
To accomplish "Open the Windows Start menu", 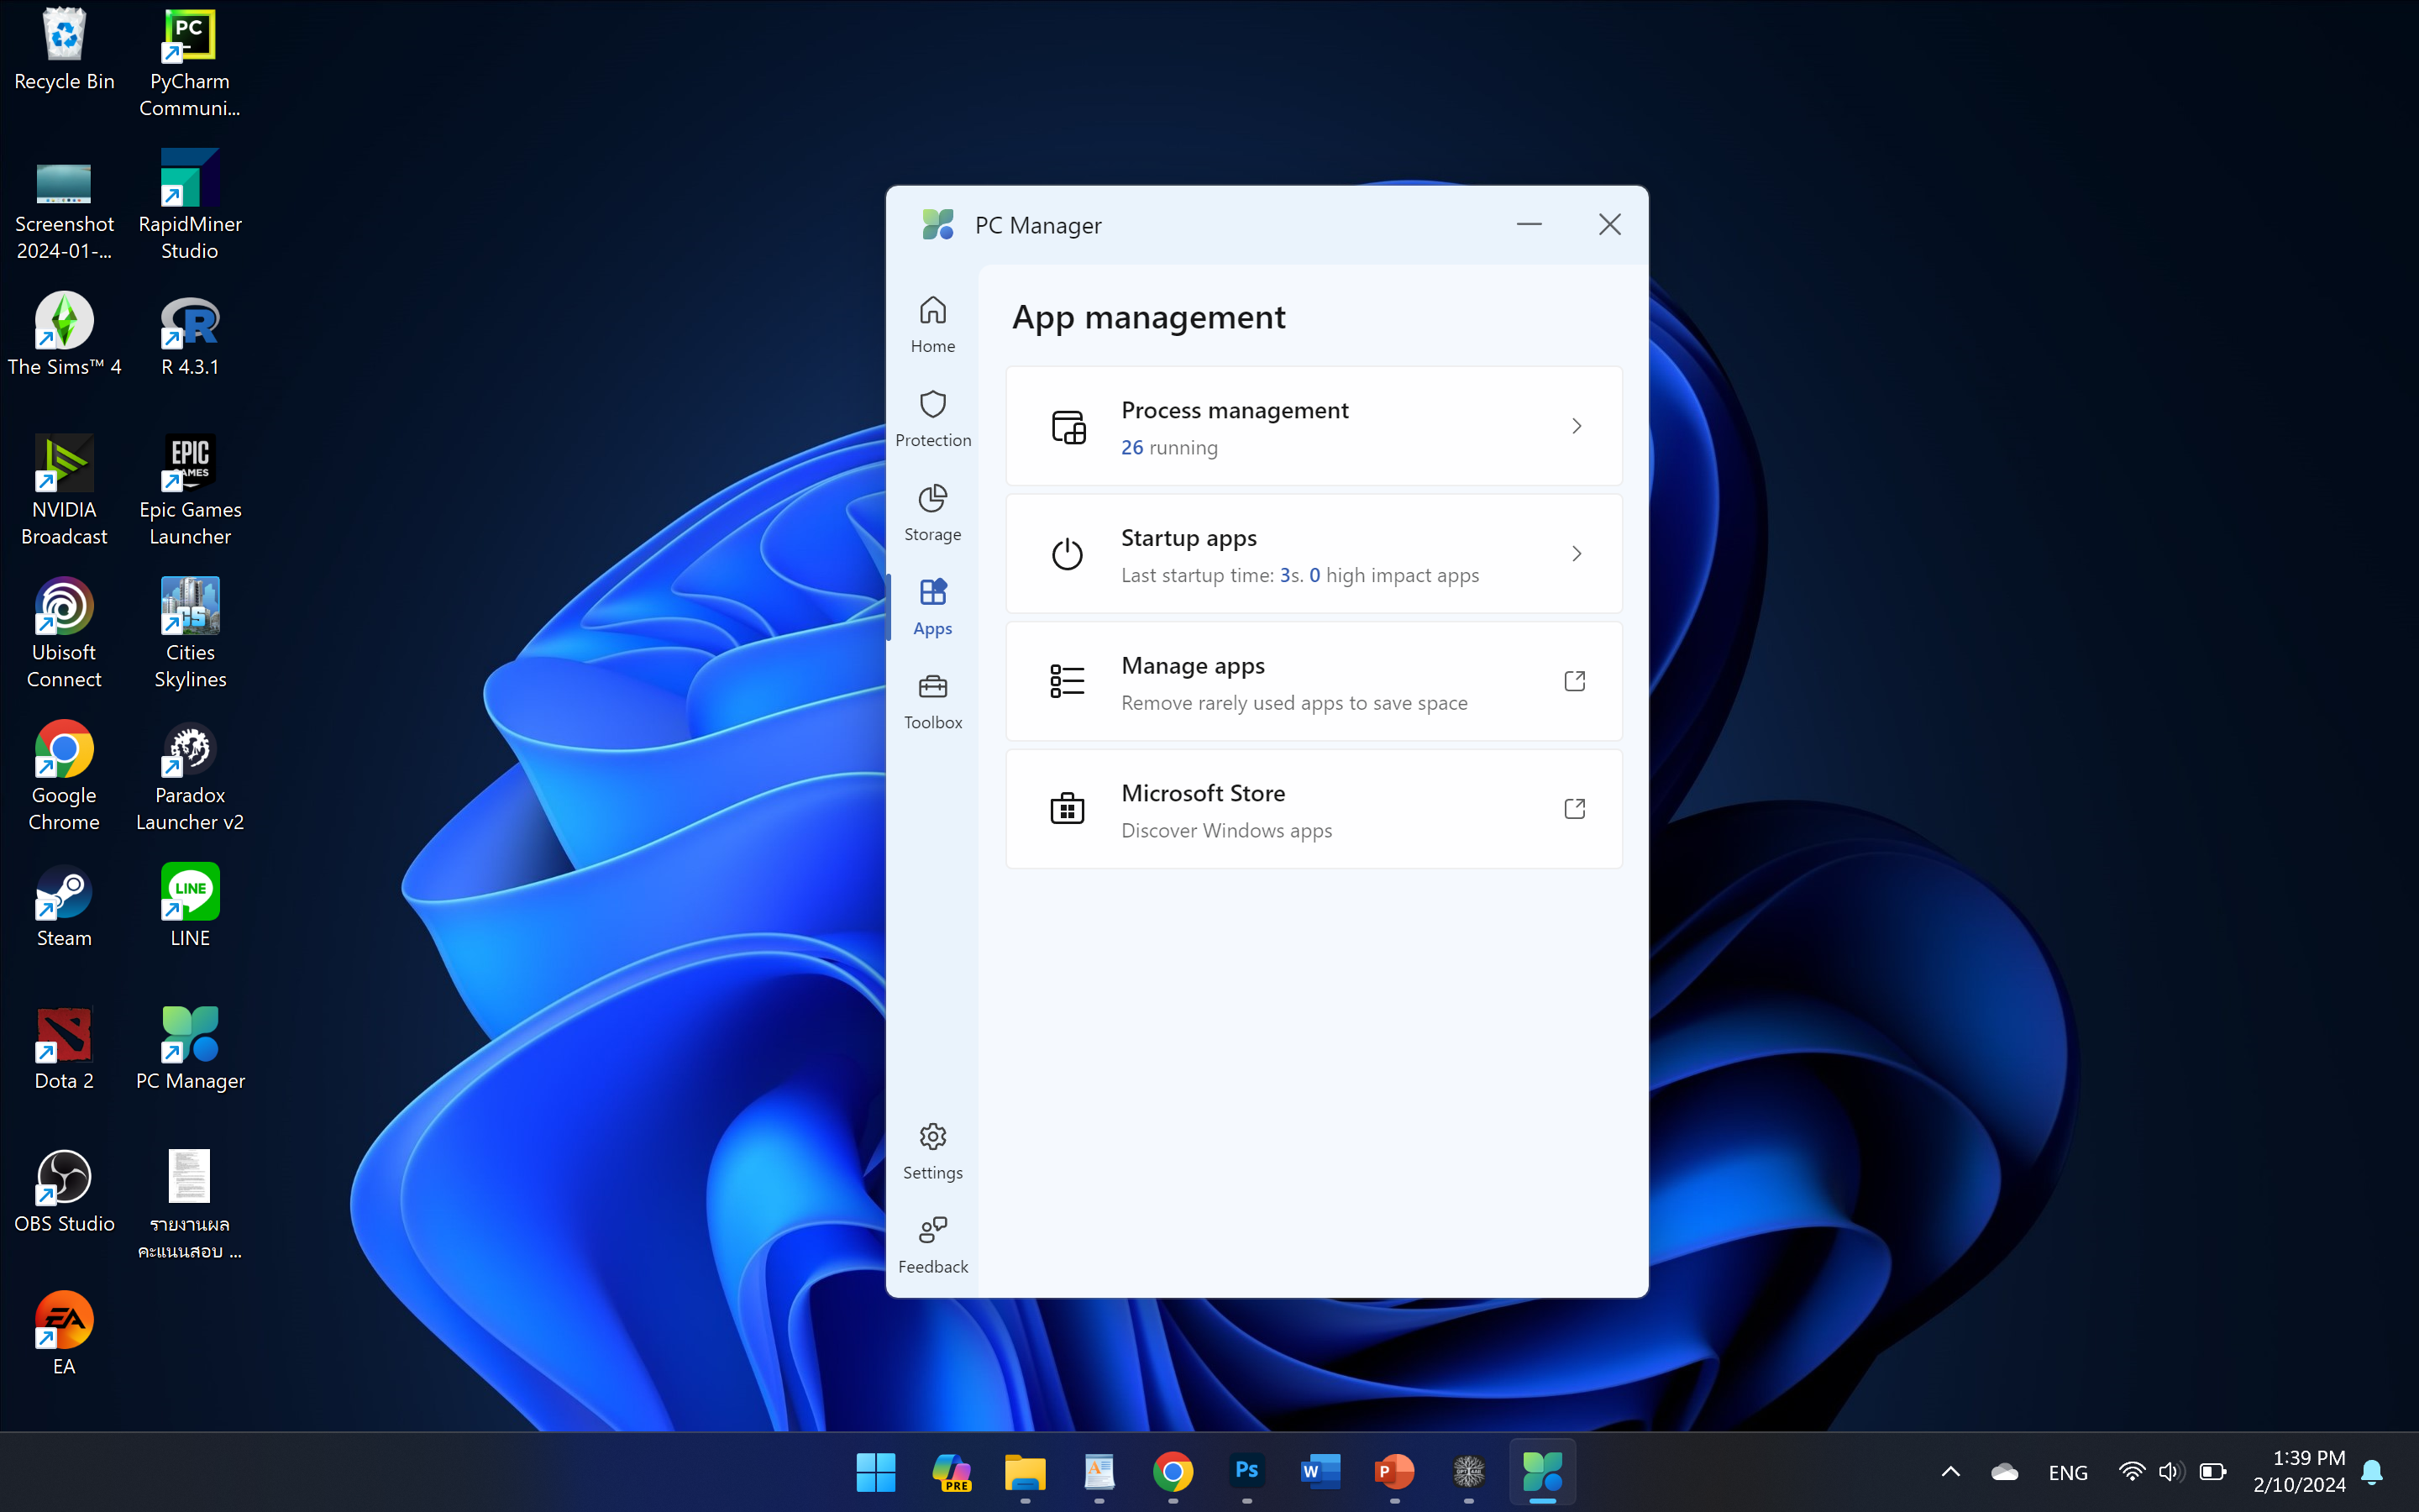I will tap(877, 1472).
